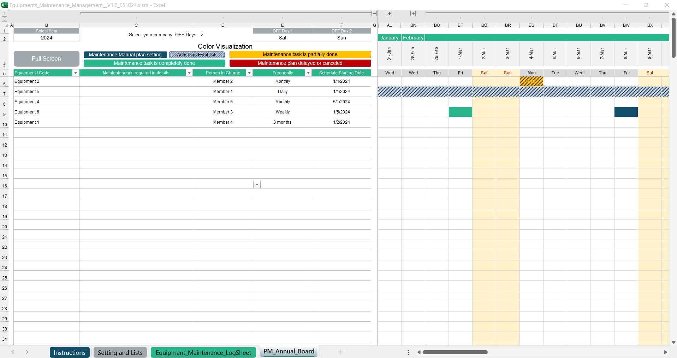Open the Equipment_Maintenance_LogSheet tab
This screenshot has height=358, width=677.
click(x=203, y=353)
